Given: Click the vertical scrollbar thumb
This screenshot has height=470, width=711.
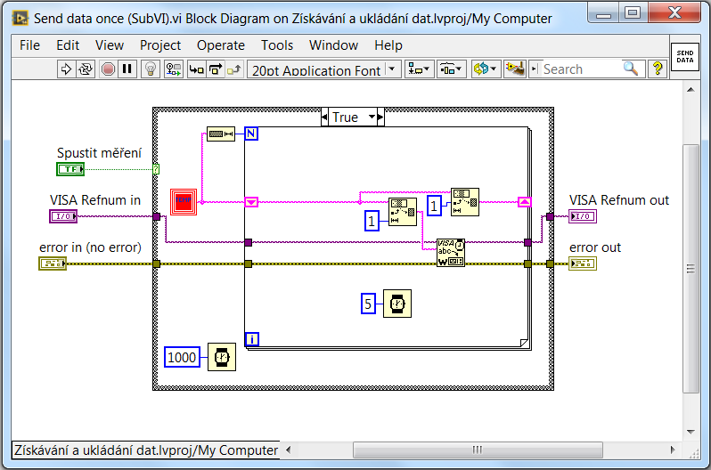Looking at the screenshot, I should [x=691, y=269].
